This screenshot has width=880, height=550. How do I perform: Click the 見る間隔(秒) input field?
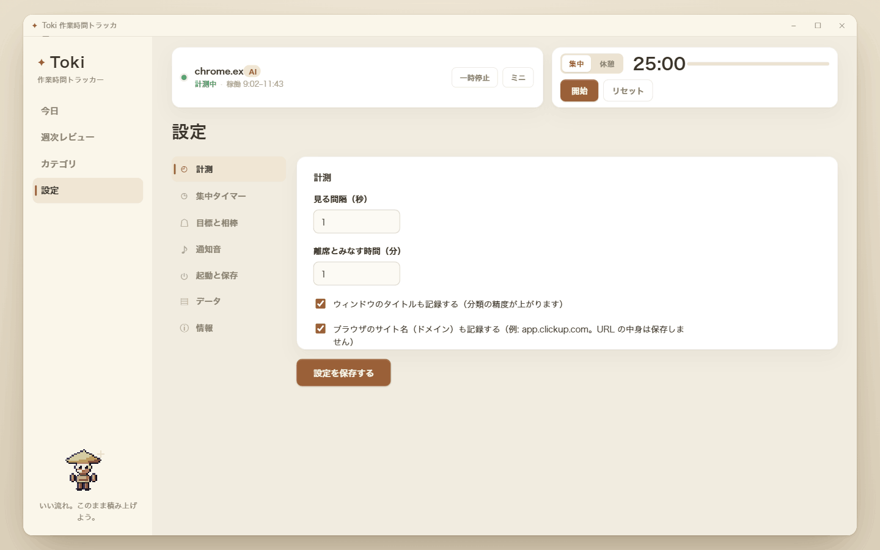tap(357, 222)
